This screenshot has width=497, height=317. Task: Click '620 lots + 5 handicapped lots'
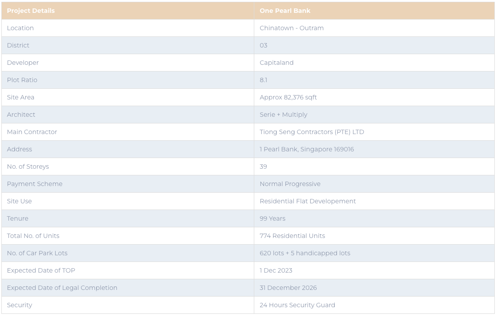(x=305, y=254)
